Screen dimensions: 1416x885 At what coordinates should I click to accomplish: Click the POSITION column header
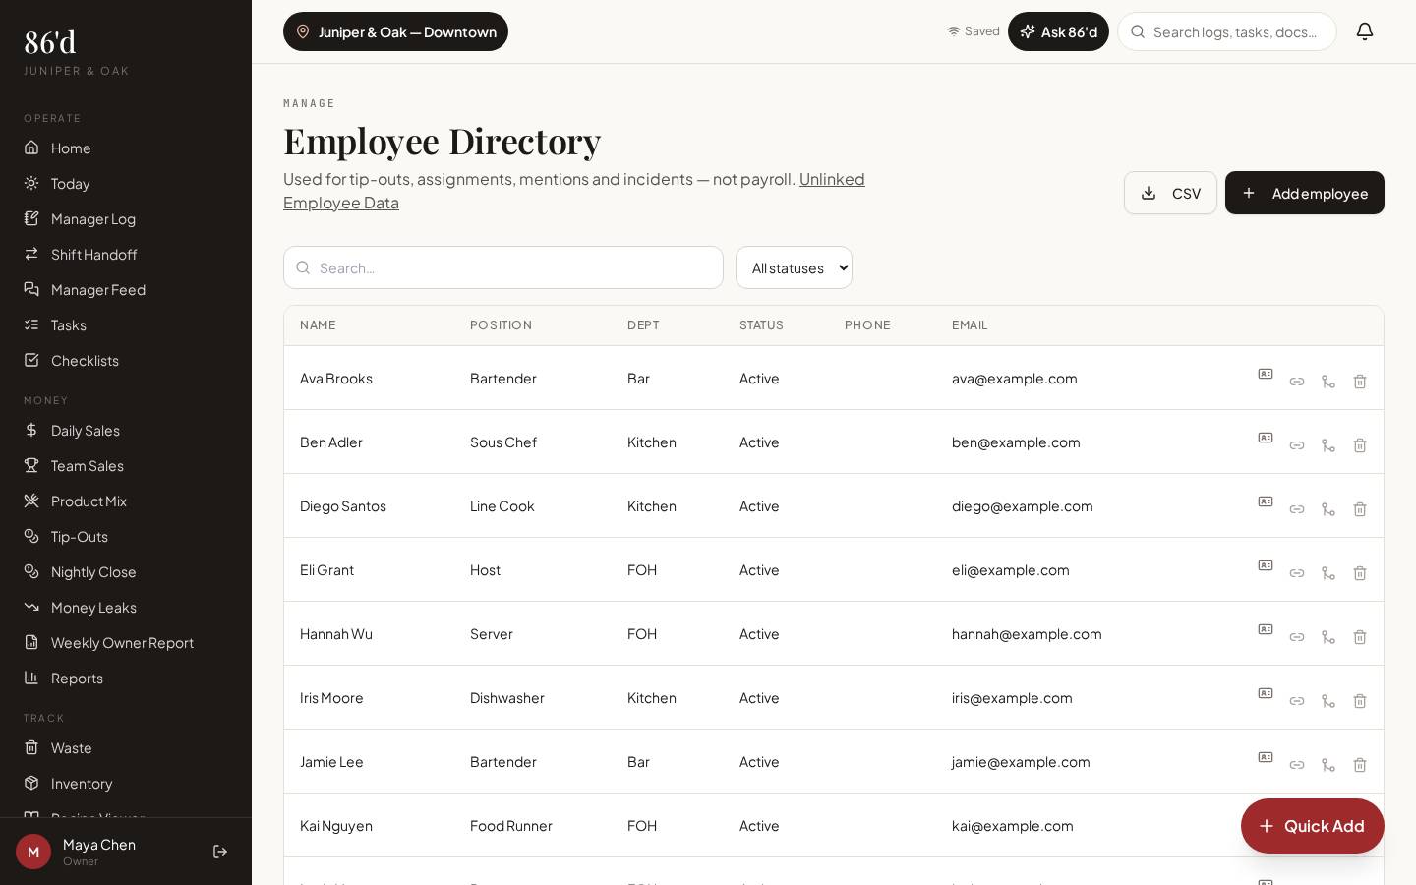point(501,325)
